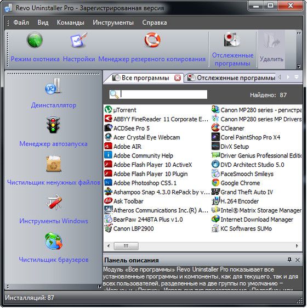Select Canon MP280 series - регистрация entry
307x308 pixels.
[257, 110]
